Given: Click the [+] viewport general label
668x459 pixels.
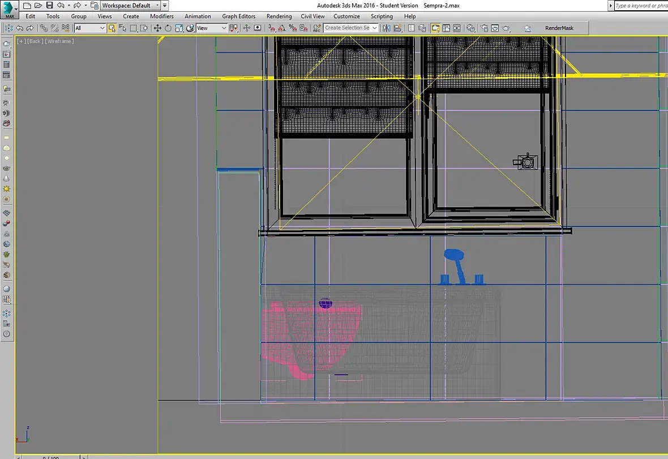Looking at the screenshot, I should click(20, 41).
